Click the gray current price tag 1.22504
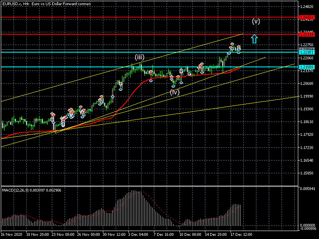 coord(307,49)
